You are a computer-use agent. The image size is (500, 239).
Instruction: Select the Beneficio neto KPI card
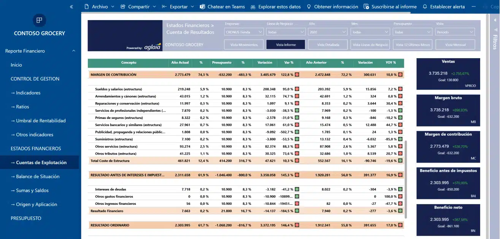pos(448,220)
